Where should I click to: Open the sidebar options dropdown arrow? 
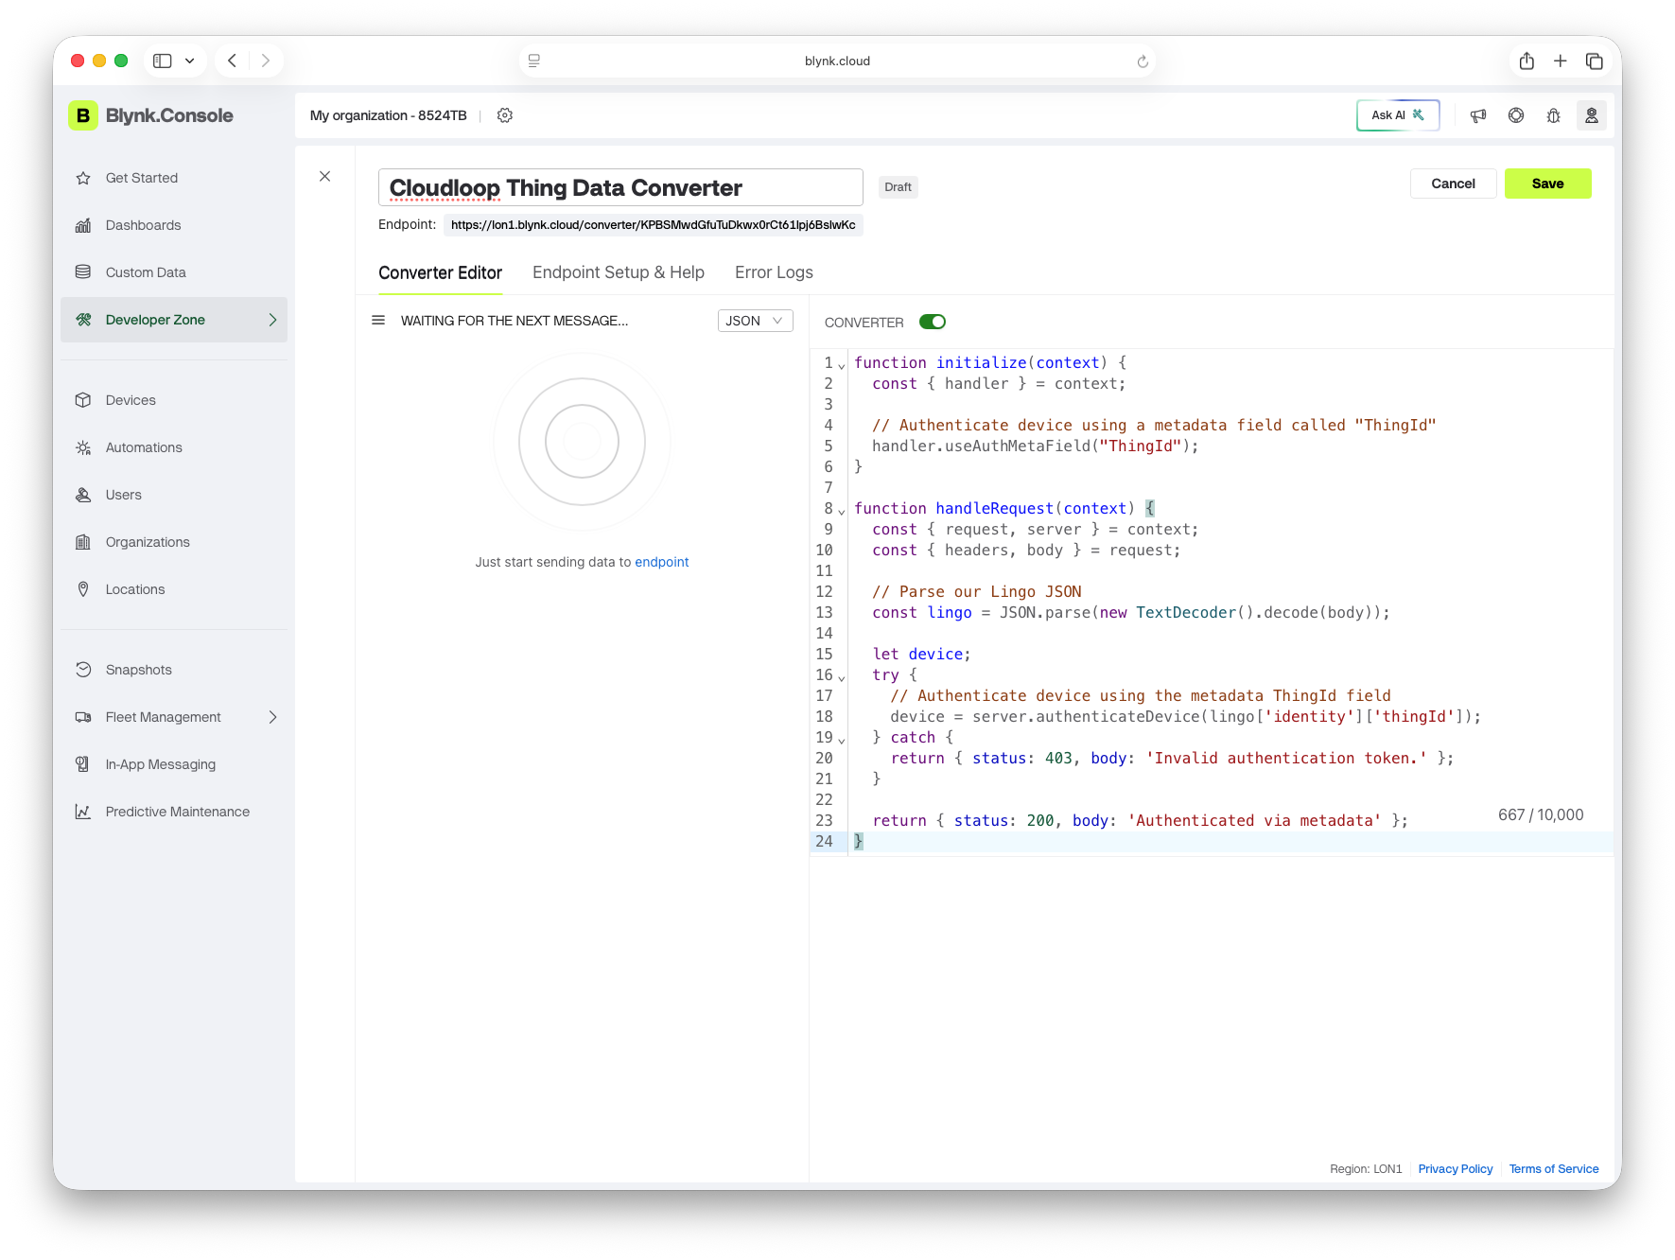pos(190,61)
